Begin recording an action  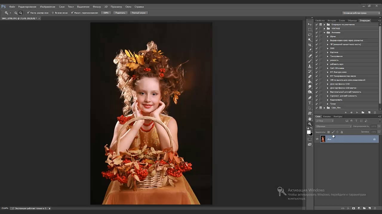coord(351,112)
